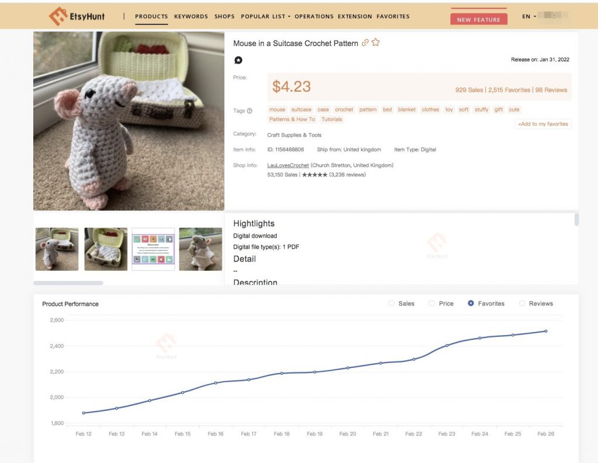This screenshot has height=463, width=598.
Task: Select the suitcase bed thumbnail image
Action: pos(106,248)
